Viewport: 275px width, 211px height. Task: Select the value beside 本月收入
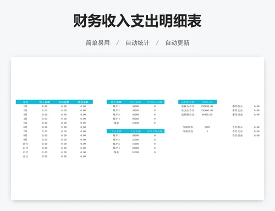point(257,106)
